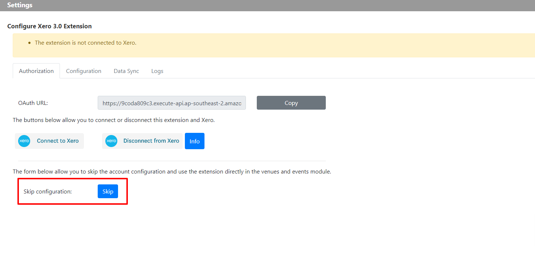This screenshot has width=535, height=253.
Task: Open the Authorization tab
Action: (x=36, y=71)
